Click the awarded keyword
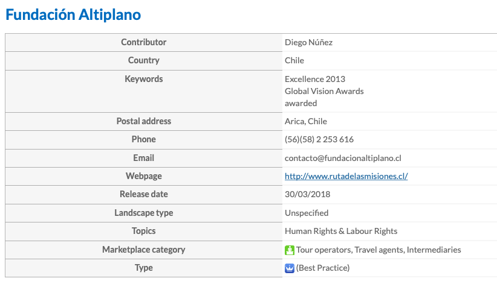 click(x=300, y=103)
